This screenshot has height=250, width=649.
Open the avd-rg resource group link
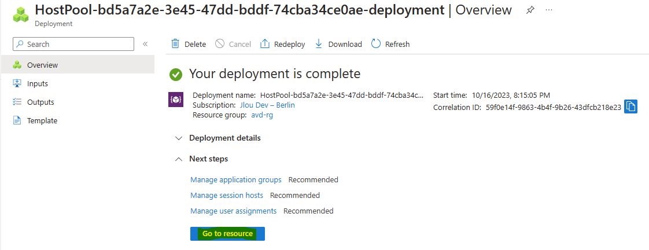click(262, 115)
